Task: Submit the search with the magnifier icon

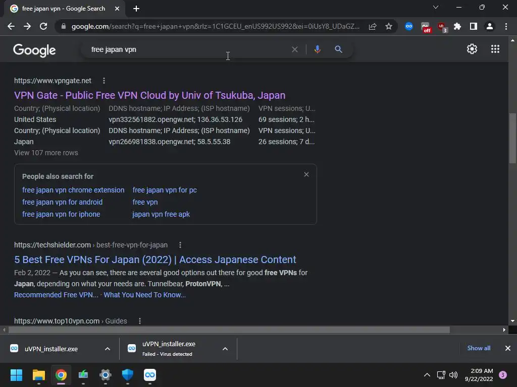Action: click(x=338, y=49)
